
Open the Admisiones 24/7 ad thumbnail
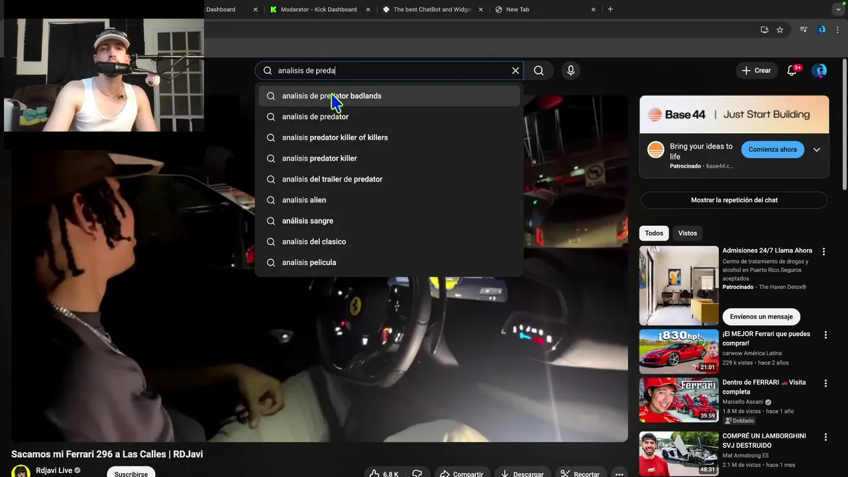pyautogui.click(x=678, y=286)
